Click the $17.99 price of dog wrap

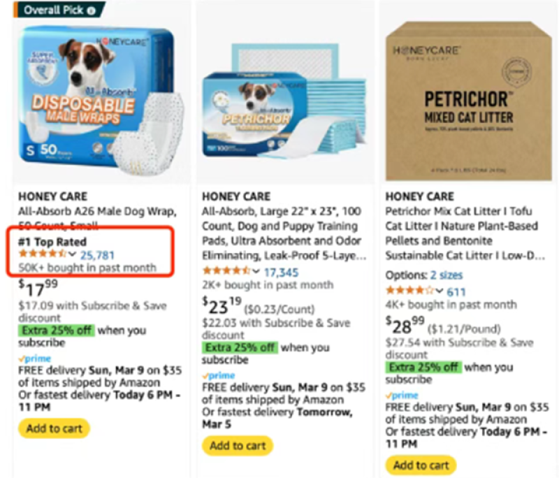[38, 288]
